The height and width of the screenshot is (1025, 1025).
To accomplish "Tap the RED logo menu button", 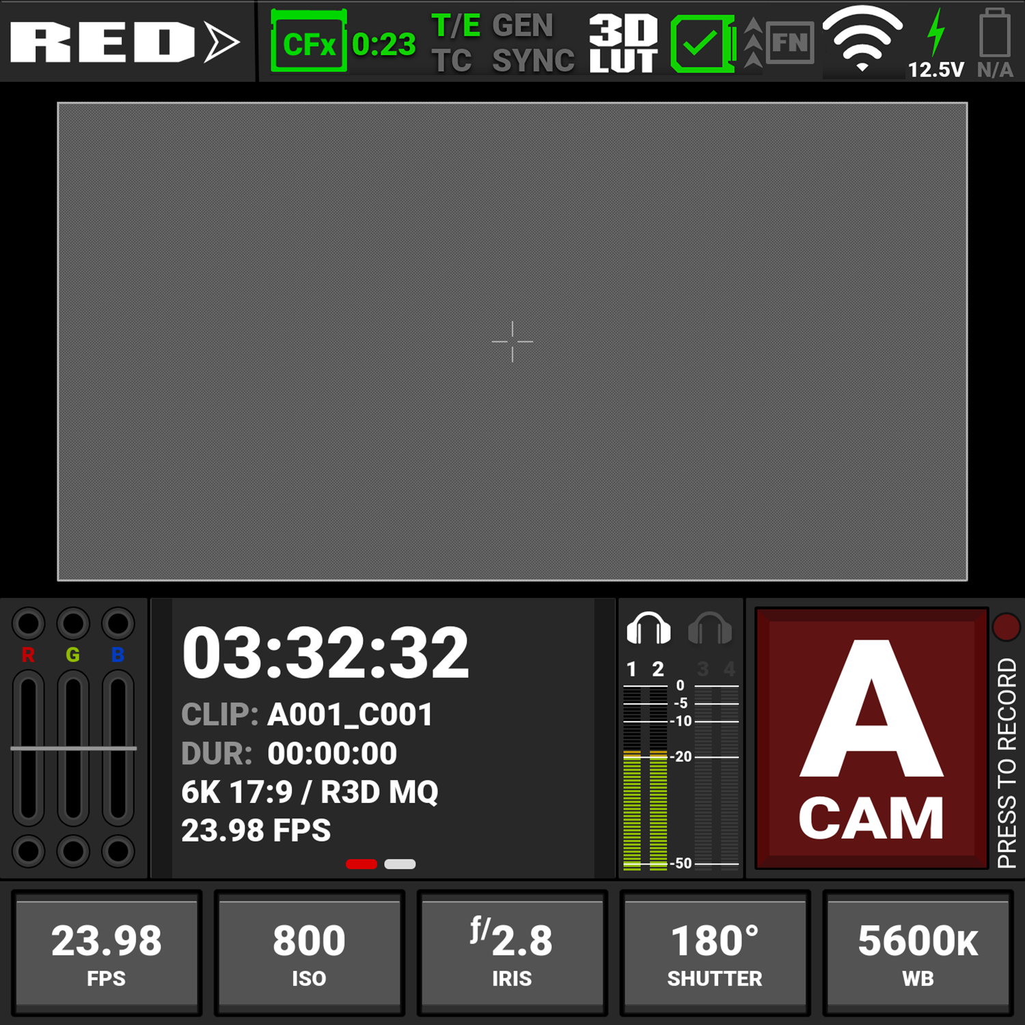I will pos(124,42).
